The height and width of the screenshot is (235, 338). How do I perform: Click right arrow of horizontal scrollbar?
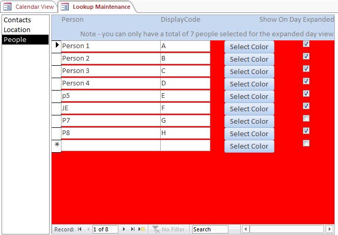tap(329, 229)
